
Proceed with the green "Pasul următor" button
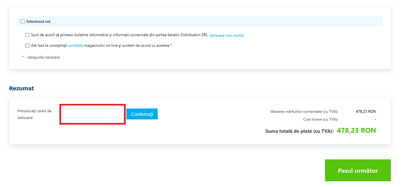click(358, 170)
